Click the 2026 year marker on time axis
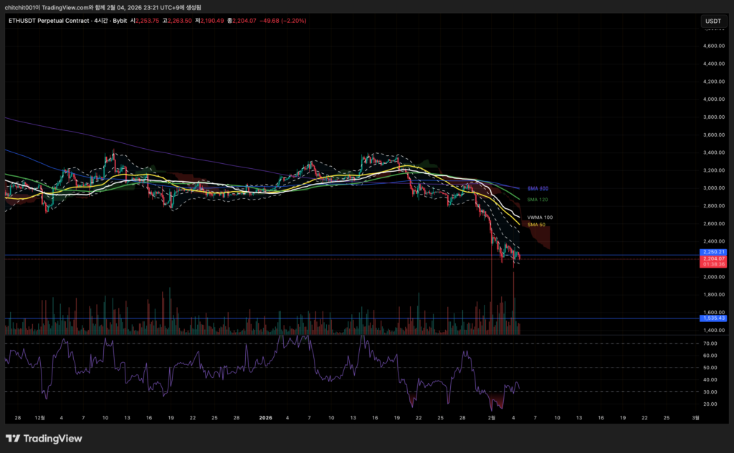The height and width of the screenshot is (453, 734). [265, 417]
